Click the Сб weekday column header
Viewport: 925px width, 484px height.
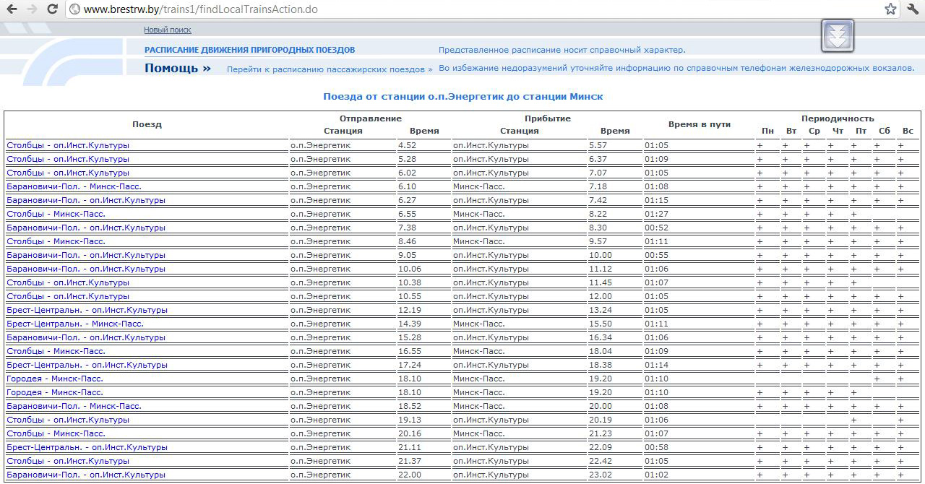885,131
